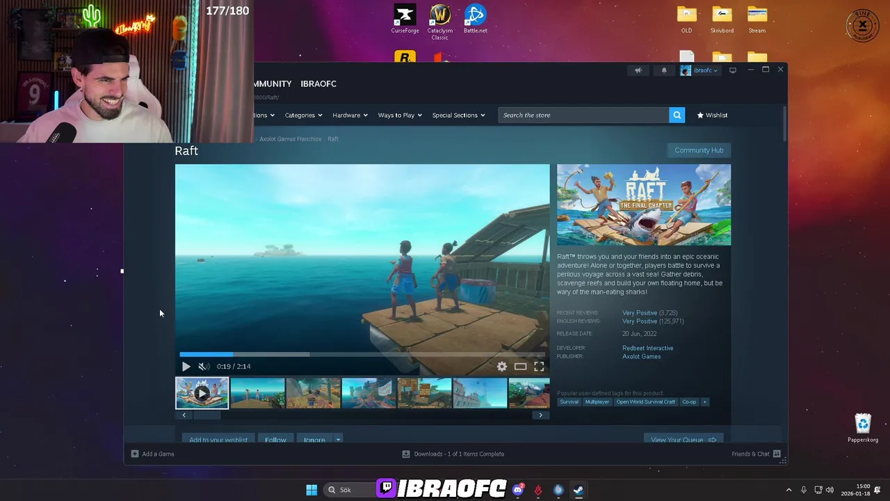Open video settings gear in trailer player
Screen dimensions: 890x501
502,367
